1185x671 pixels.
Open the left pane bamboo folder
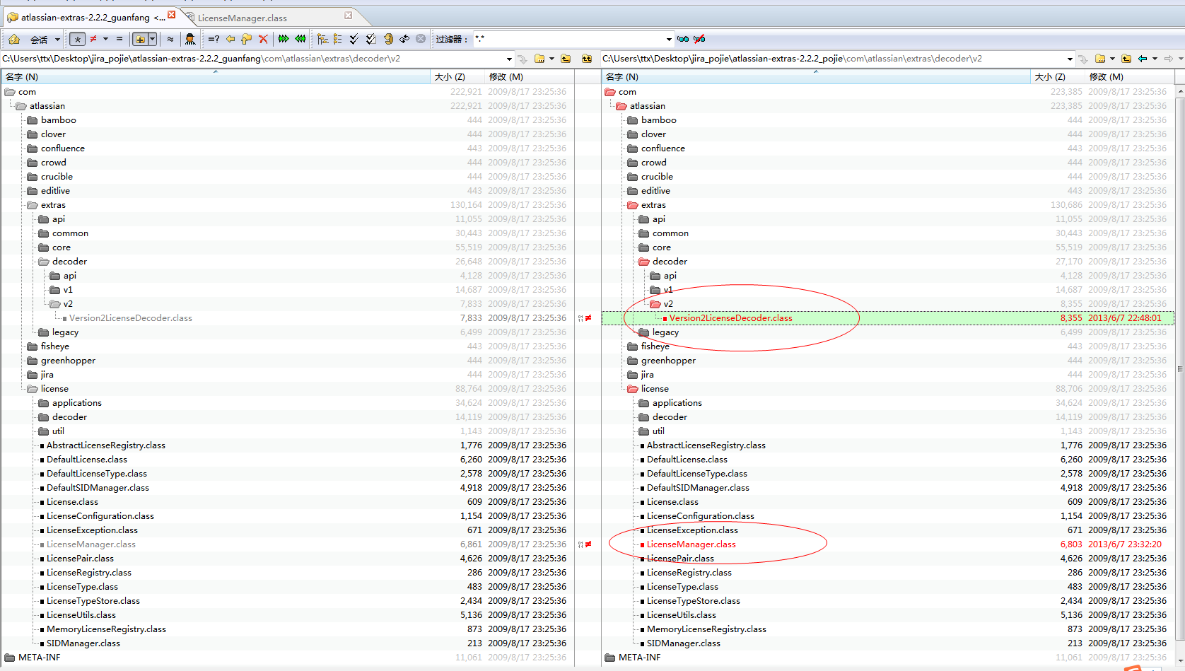[58, 120]
